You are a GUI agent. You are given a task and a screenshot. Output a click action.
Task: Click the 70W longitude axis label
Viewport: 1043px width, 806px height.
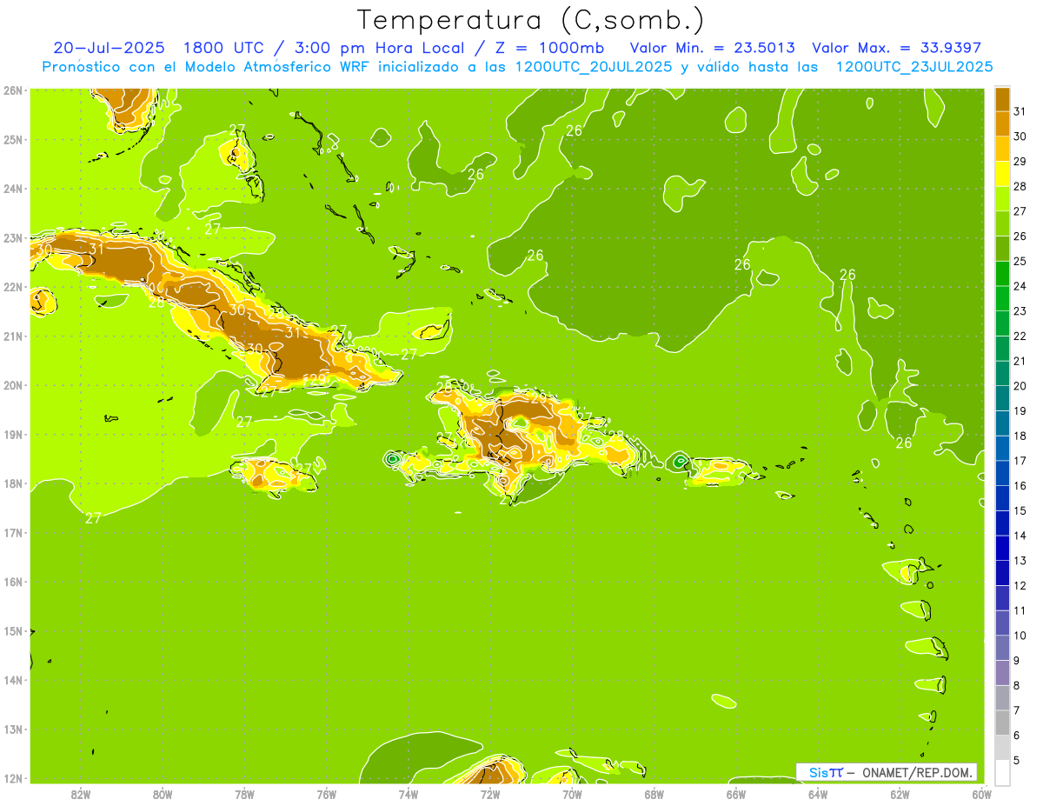click(572, 794)
